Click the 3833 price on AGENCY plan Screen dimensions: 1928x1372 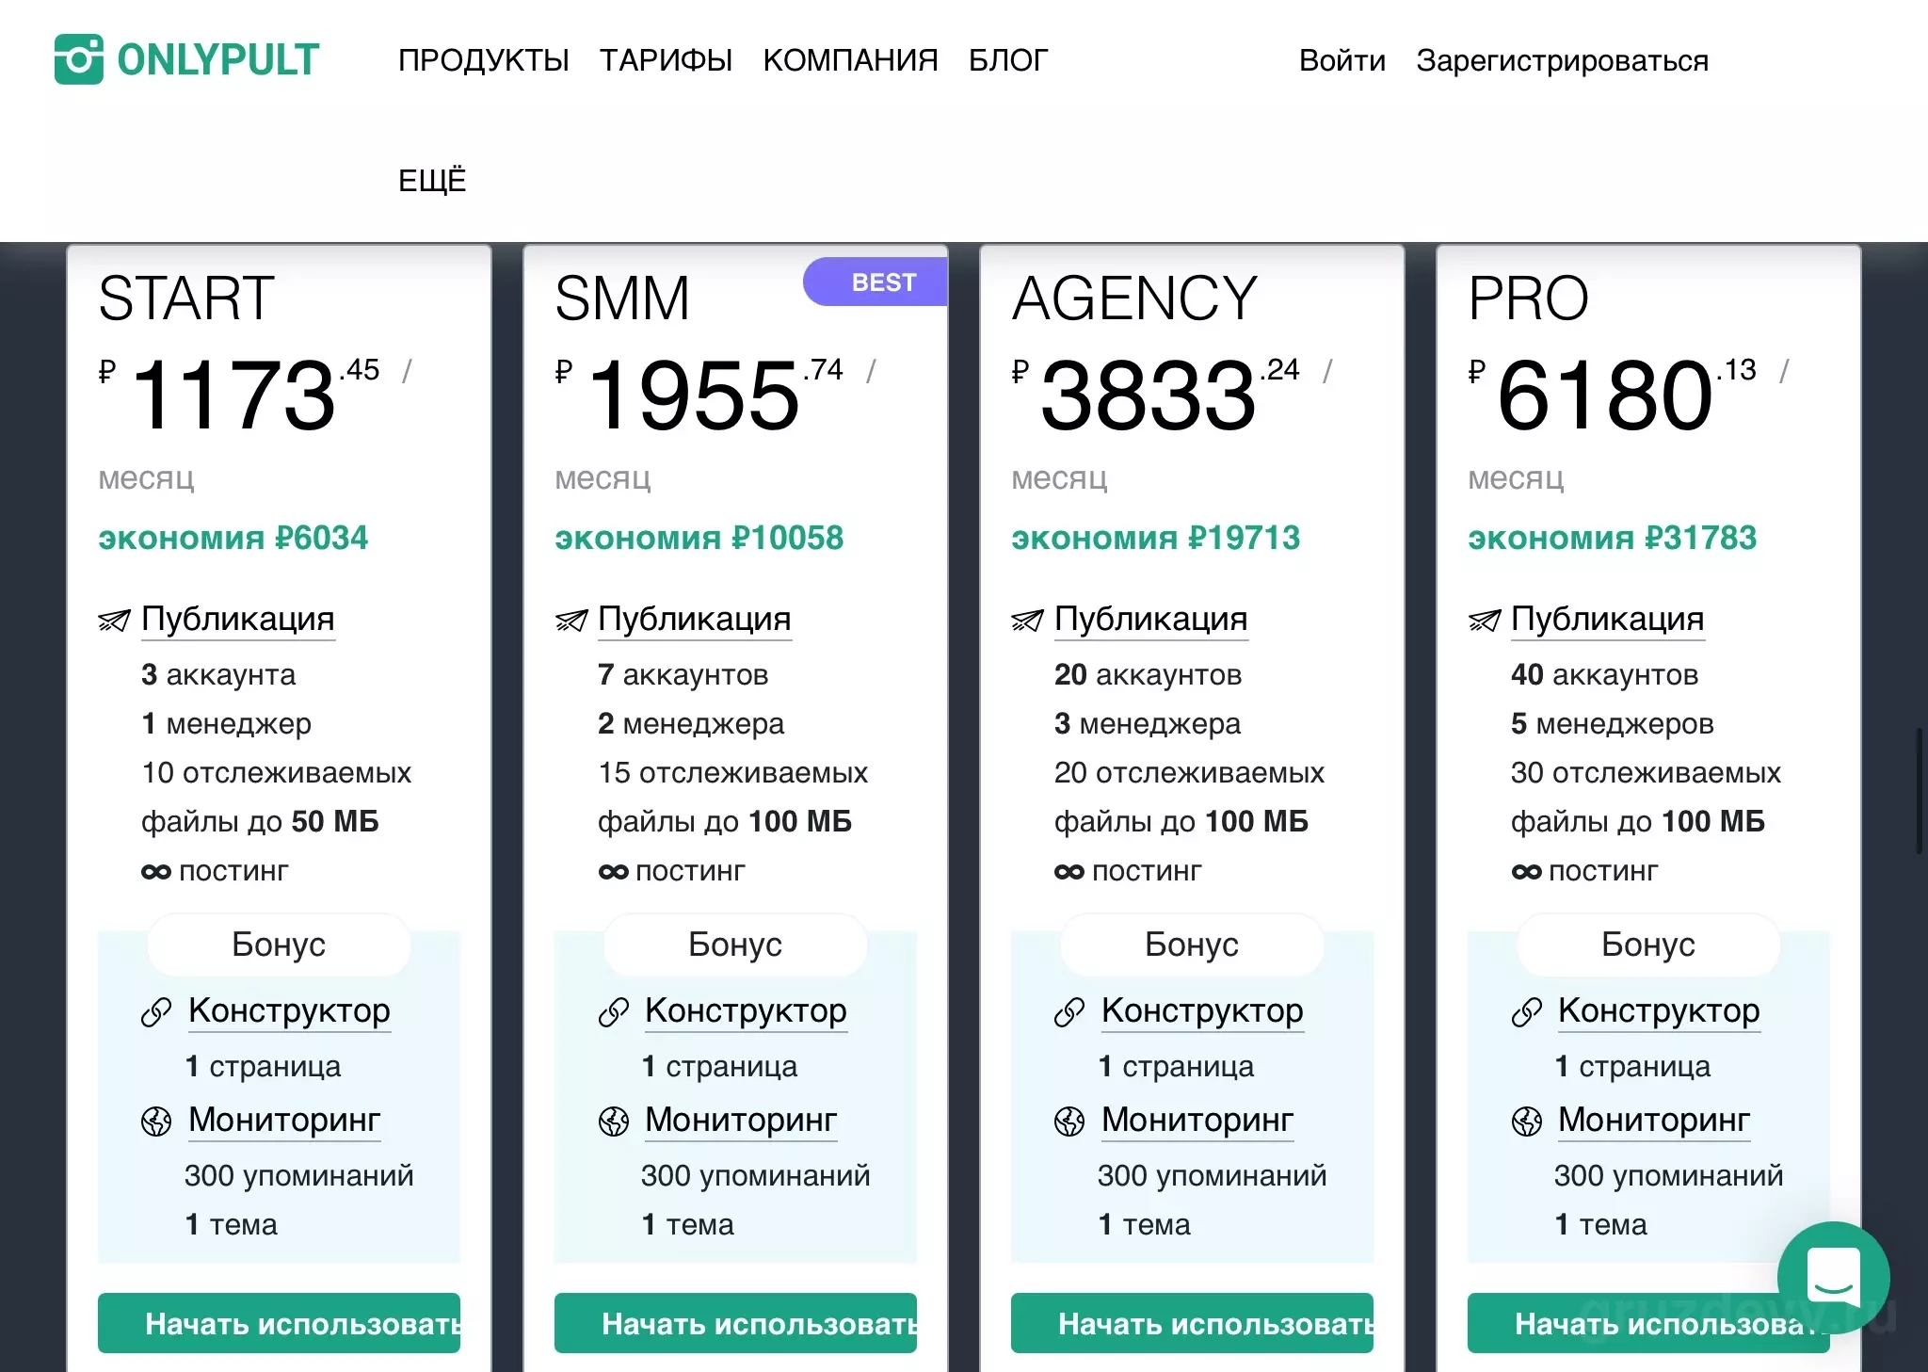click(1149, 395)
